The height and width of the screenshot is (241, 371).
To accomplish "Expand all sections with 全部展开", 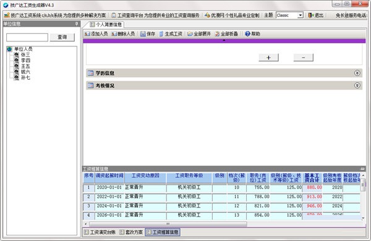I will (x=190, y=34).
